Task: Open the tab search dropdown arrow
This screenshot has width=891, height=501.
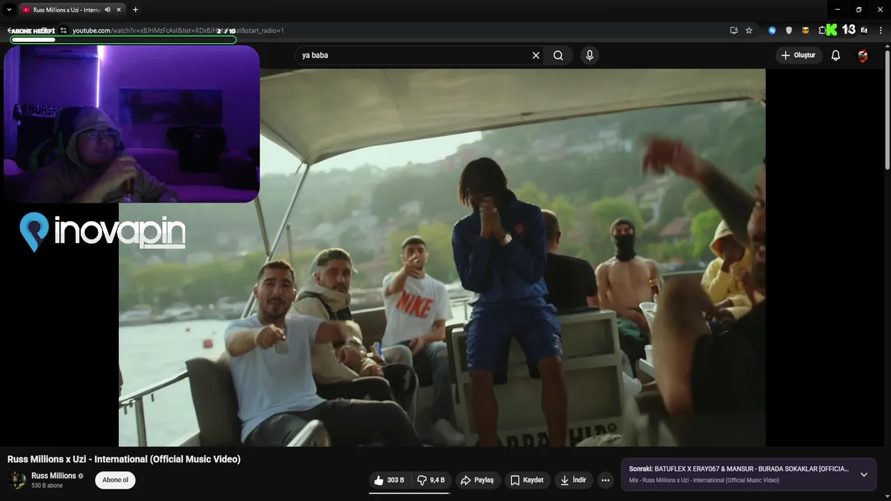Action: tap(9, 10)
